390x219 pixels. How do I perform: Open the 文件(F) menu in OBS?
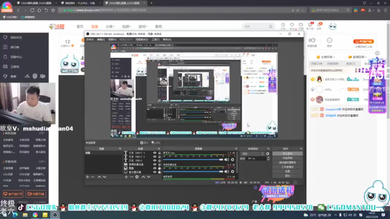(x=90, y=39)
